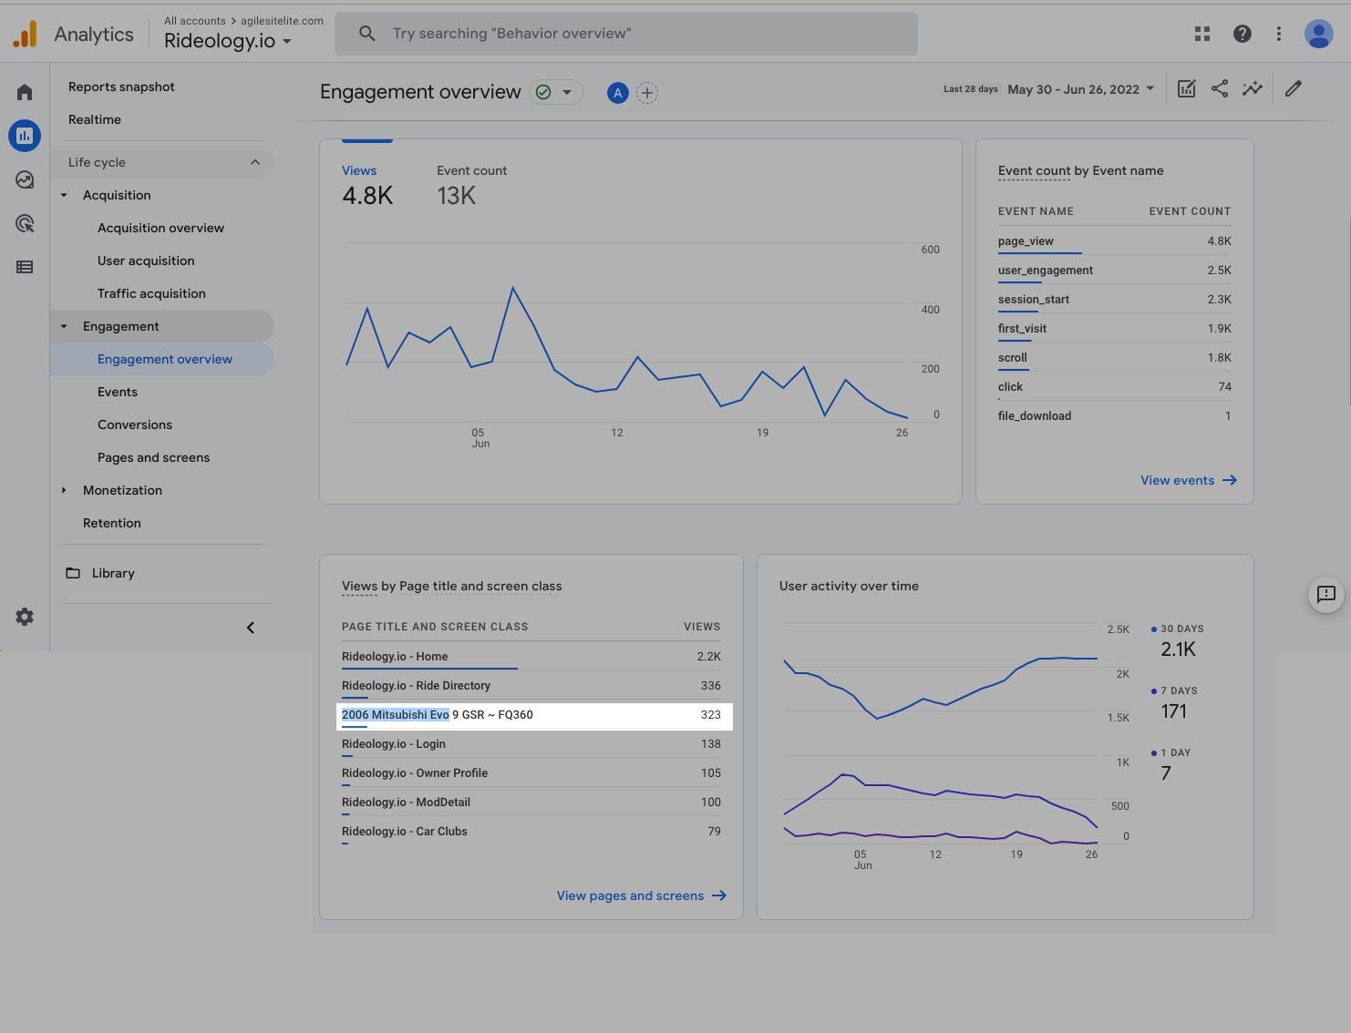Open Reports snapshot
Image resolution: width=1351 pixels, height=1033 pixels.
(x=121, y=87)
